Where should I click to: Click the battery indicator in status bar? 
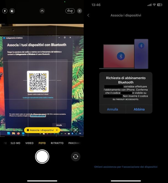[160, 5]
